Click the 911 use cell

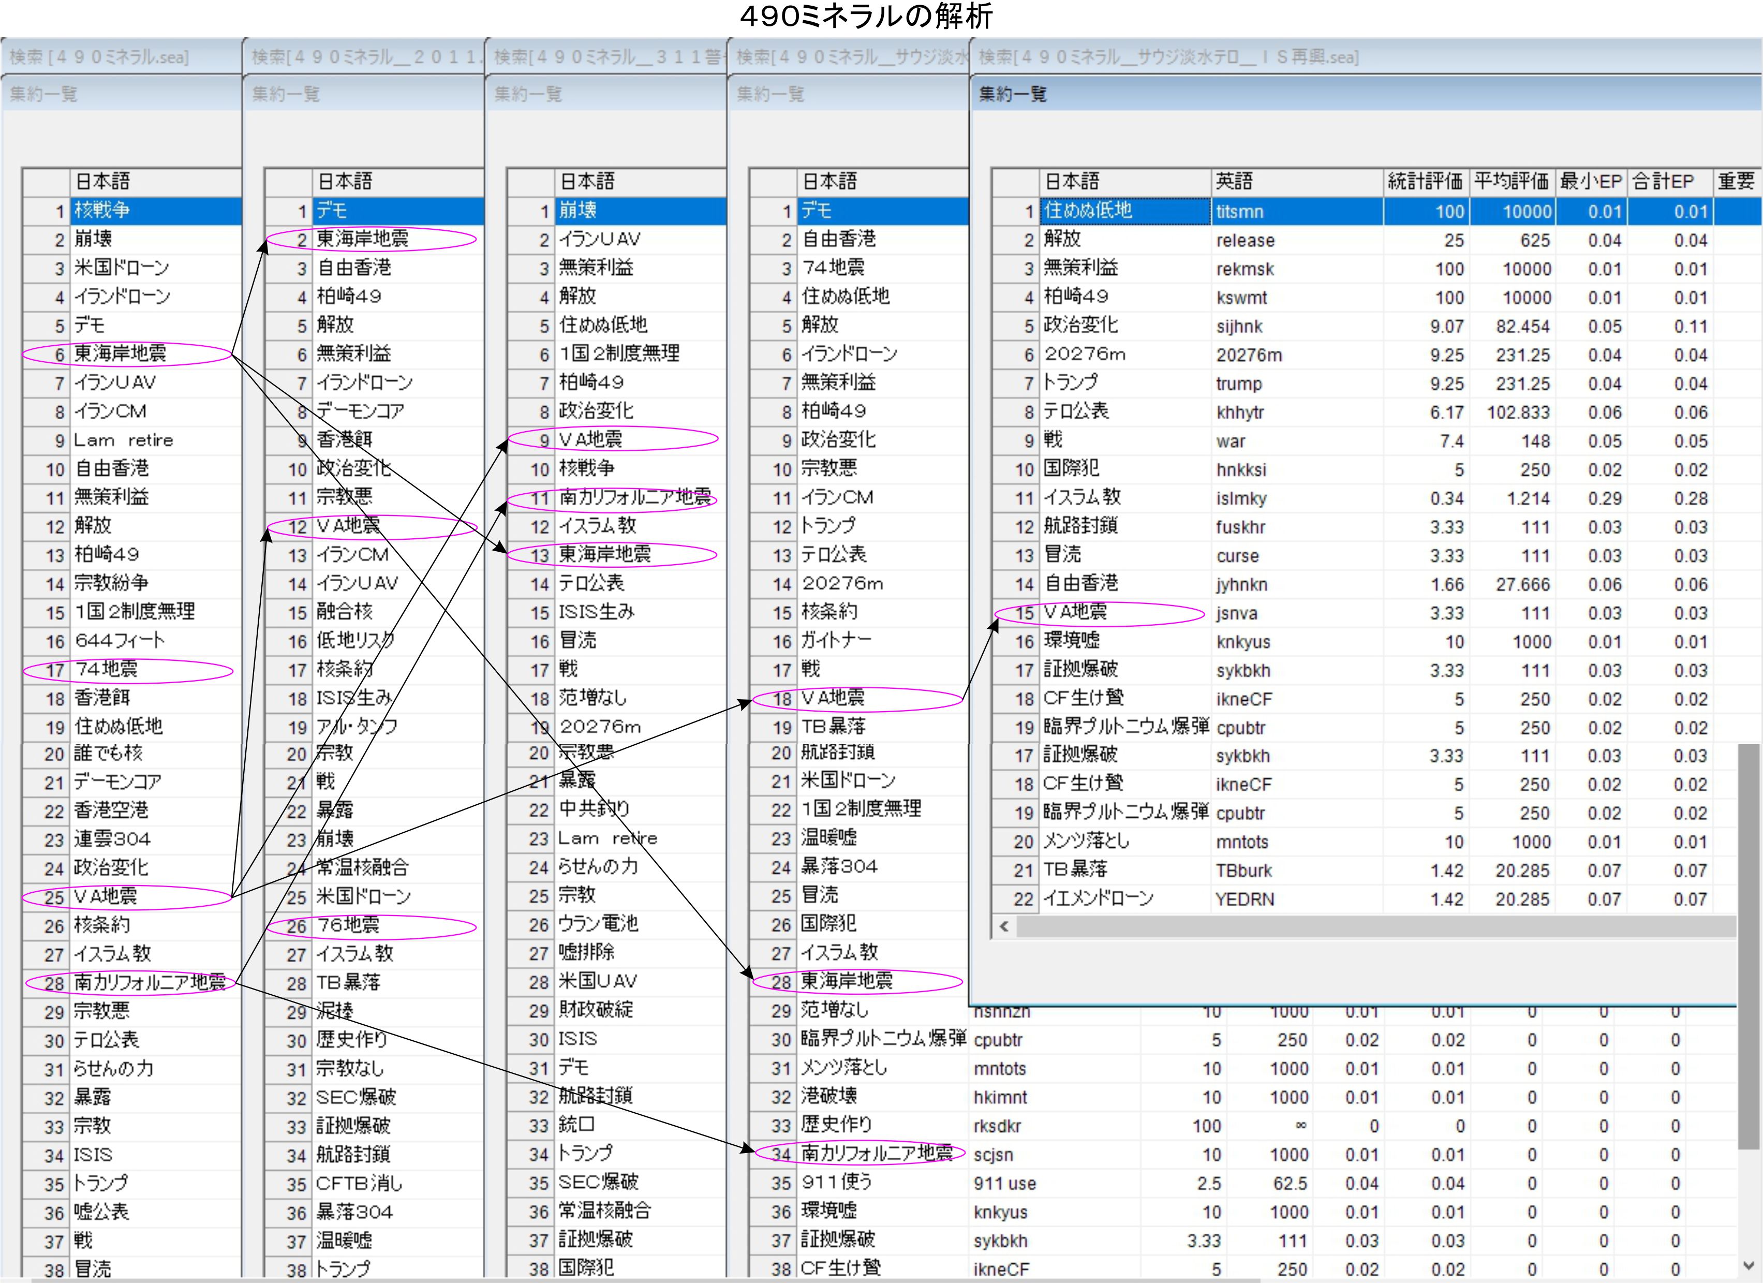click(x=1004, y=1184)
